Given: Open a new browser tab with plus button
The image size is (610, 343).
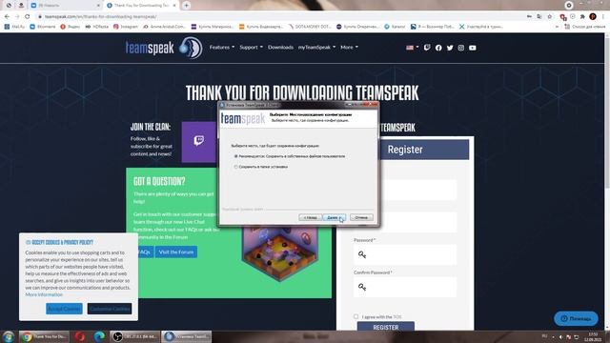Looking at the screenshot, I should pyautogui.click(x=187, y=6).
